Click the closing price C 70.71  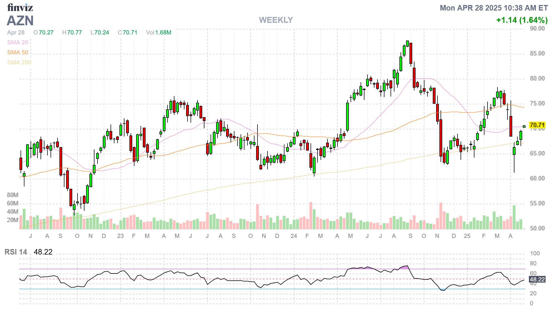(x=127, y=32)
